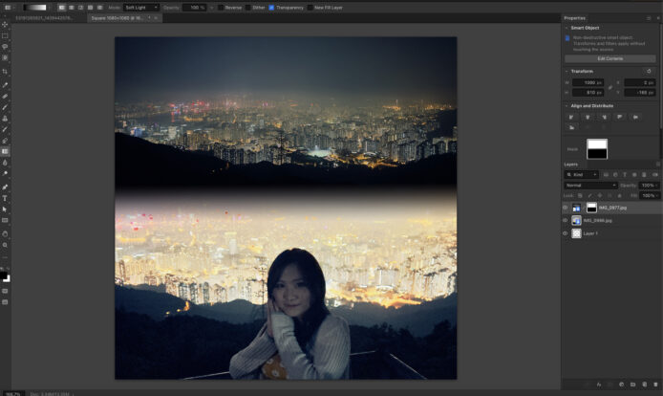Screen dimensions: 663x396
Task: Open the gradient preview swatch picker
Action: 34,8
